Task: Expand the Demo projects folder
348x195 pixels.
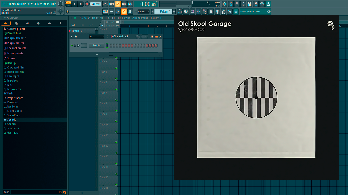Action: pyautogui.click(x=16, y=72)
